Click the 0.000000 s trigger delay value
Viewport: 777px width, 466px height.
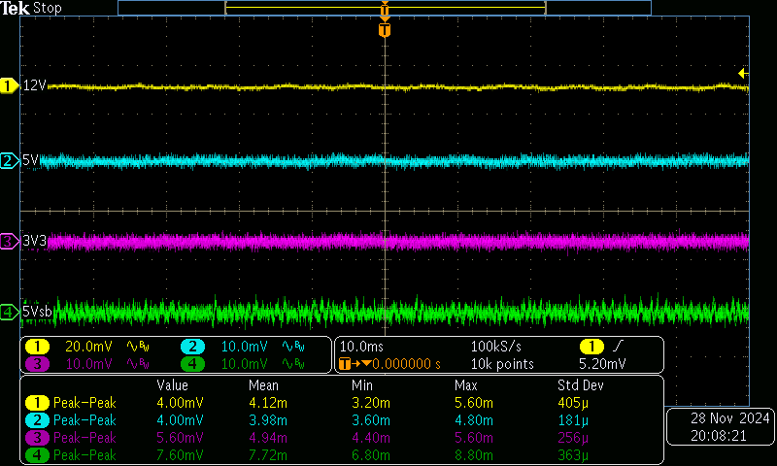click(406, 364)
